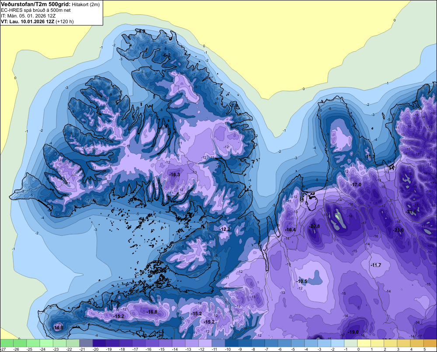Click the '-4' legend scale number
The height and width of the screenshot is (352, 437).
306,349
